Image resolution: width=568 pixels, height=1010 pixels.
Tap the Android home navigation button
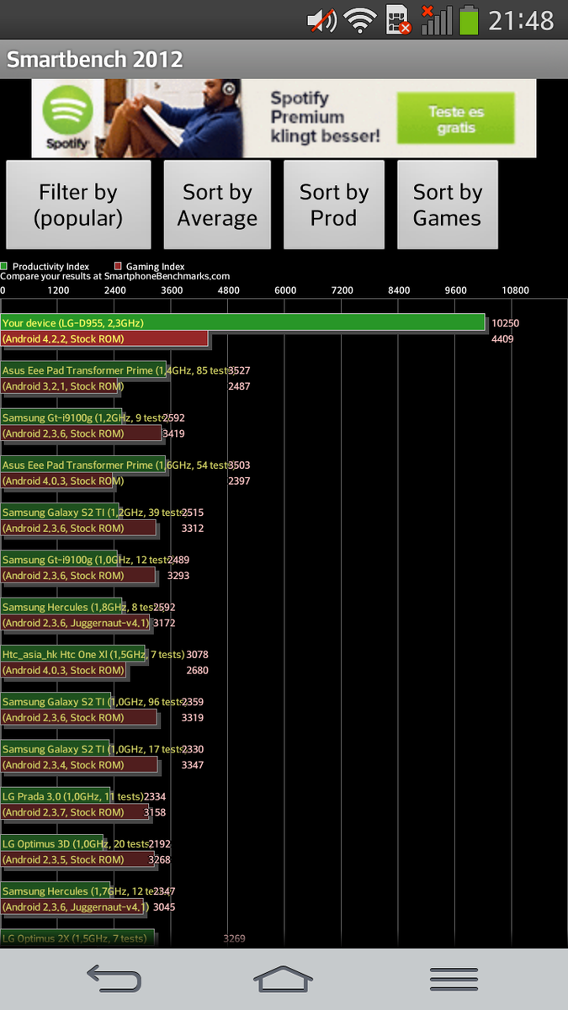(284, 979)
